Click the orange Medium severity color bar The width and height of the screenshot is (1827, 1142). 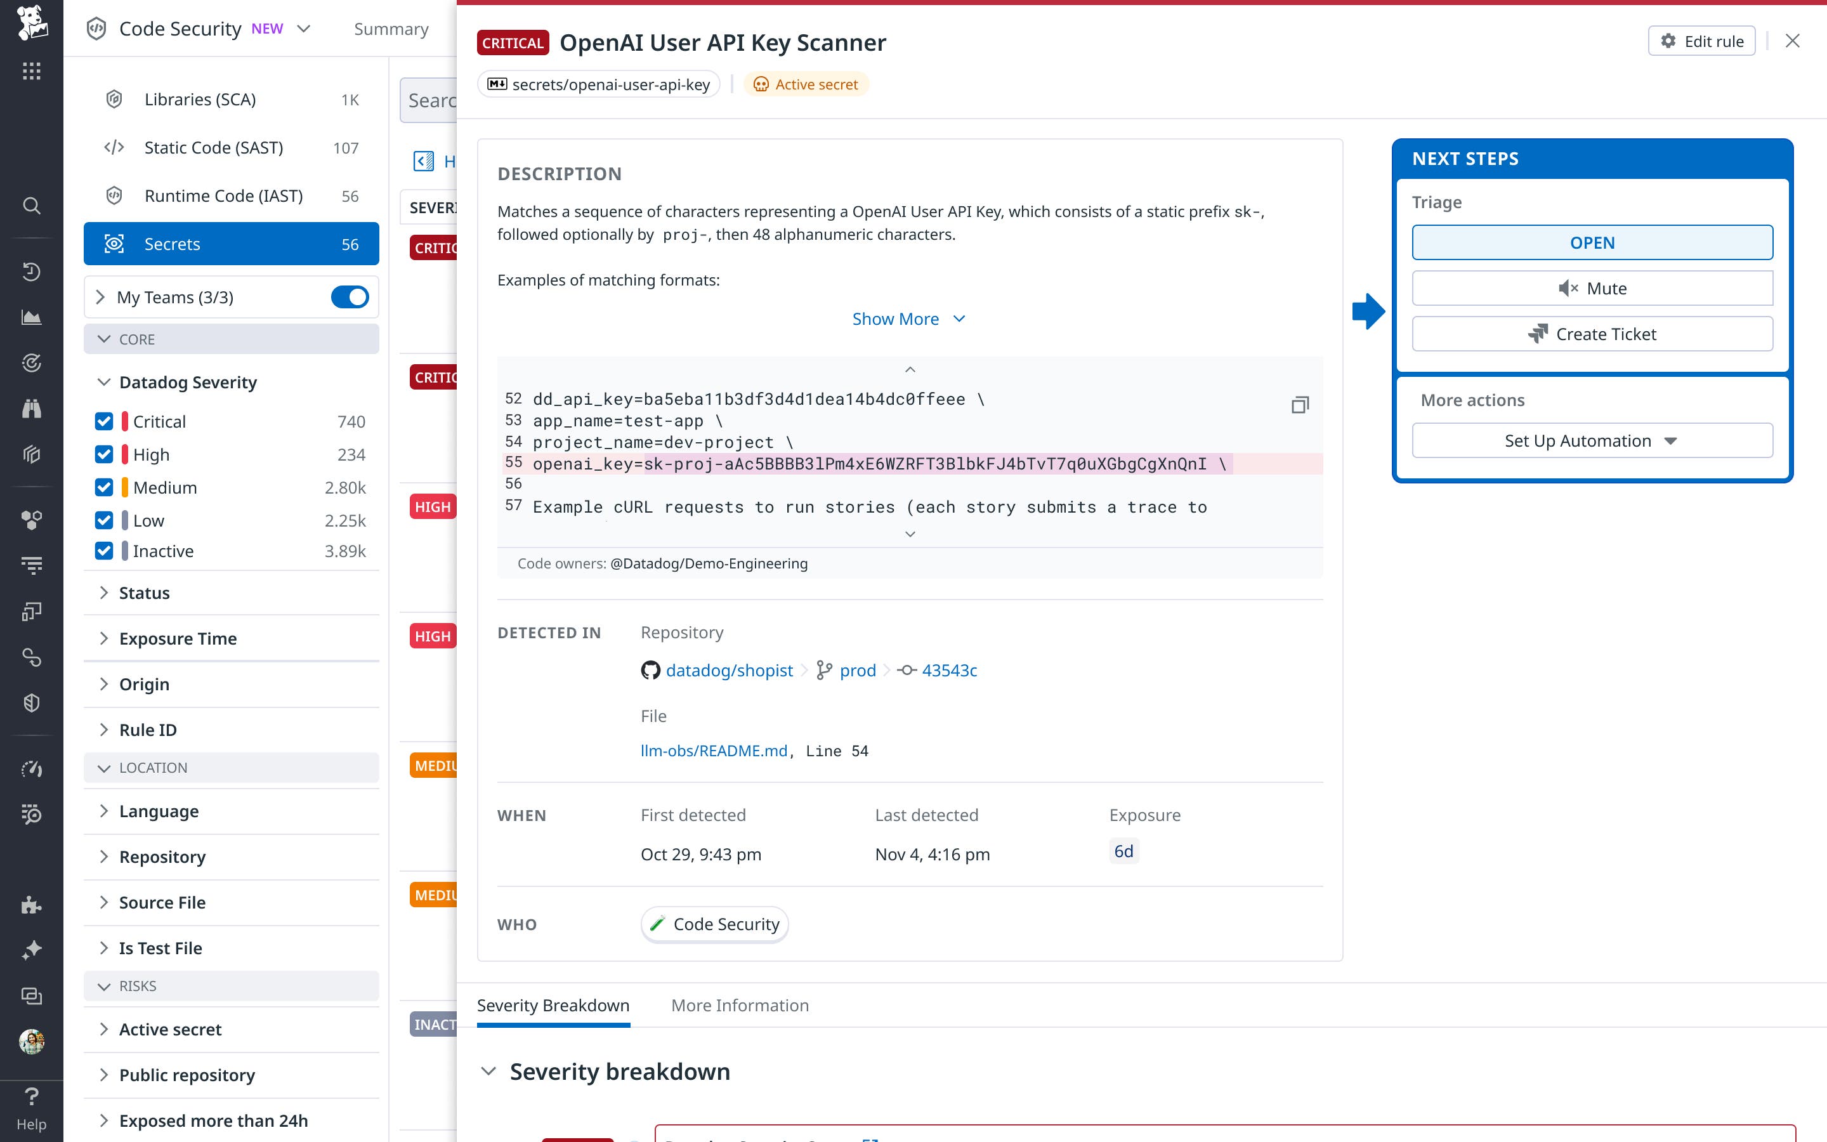[x=124, y=487]
